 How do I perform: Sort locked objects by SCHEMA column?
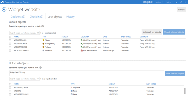65,37
